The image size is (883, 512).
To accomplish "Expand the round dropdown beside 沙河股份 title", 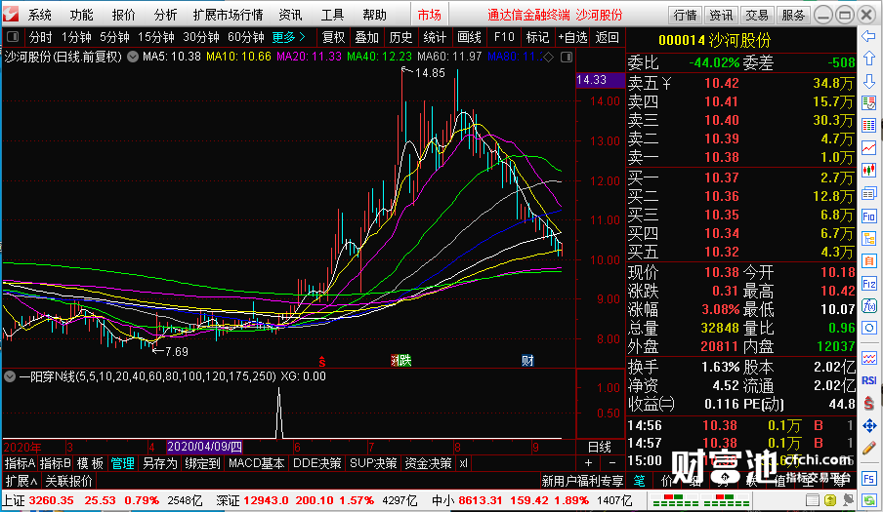I will coord(132,57).
